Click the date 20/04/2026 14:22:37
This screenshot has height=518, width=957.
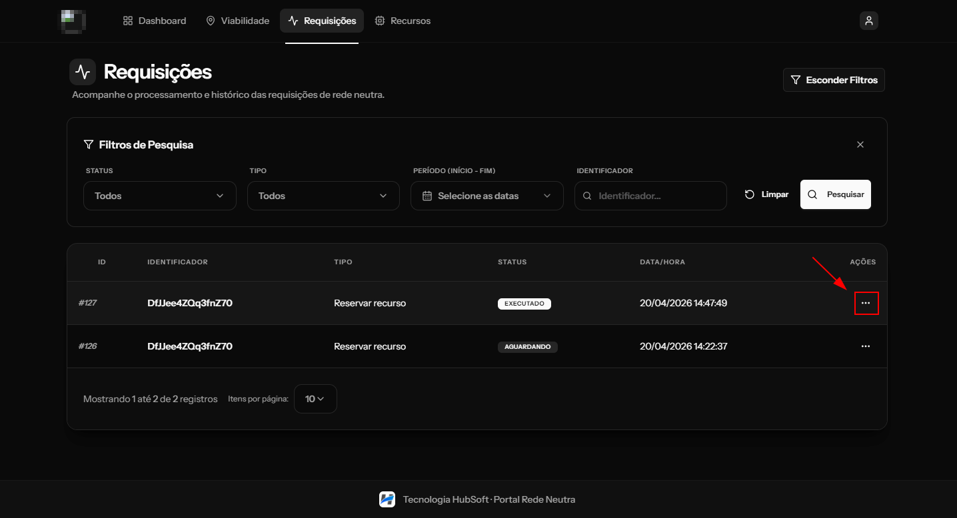click(683, 346)
